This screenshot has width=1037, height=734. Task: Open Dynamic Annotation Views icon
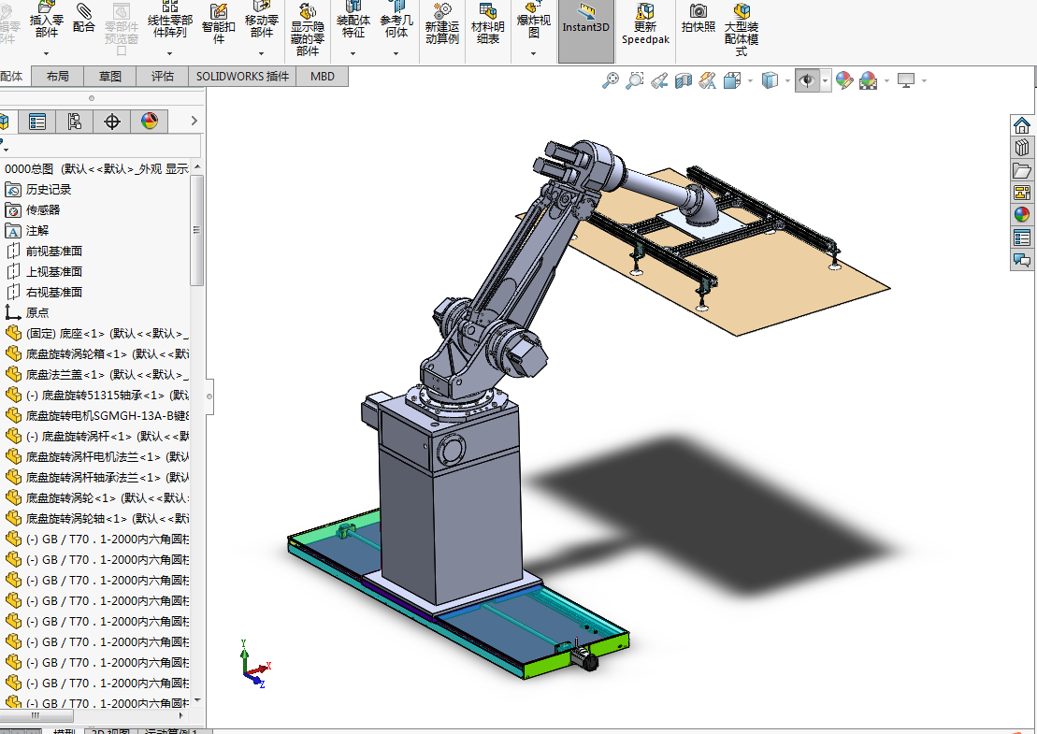[708, 80]
